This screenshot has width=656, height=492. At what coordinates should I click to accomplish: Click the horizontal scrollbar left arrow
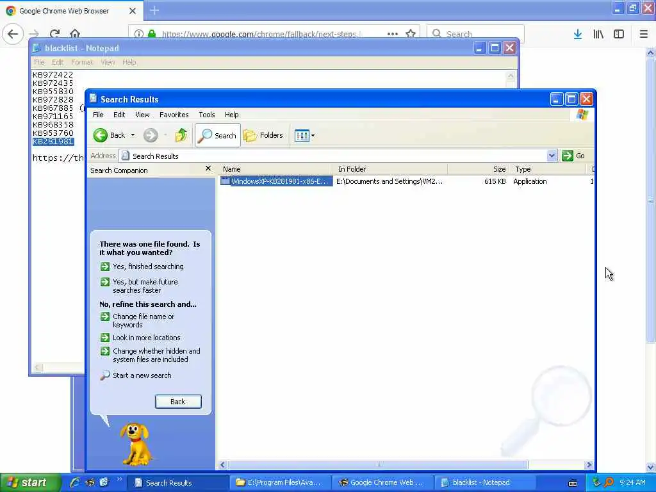point(222,465)
